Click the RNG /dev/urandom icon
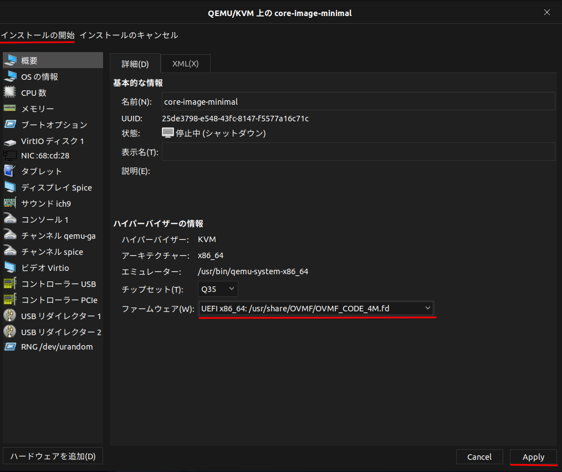The image size is (562, 472). point(10,347)
